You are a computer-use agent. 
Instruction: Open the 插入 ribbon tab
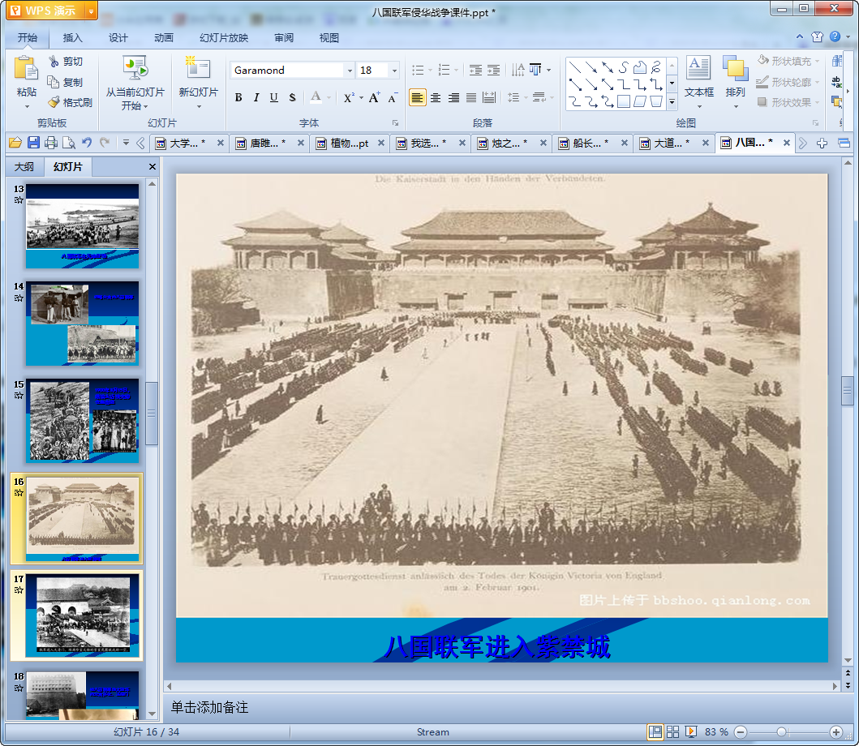click(x=72, y=38)
